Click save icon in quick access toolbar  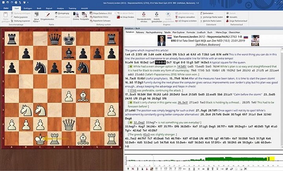point(3,2)
